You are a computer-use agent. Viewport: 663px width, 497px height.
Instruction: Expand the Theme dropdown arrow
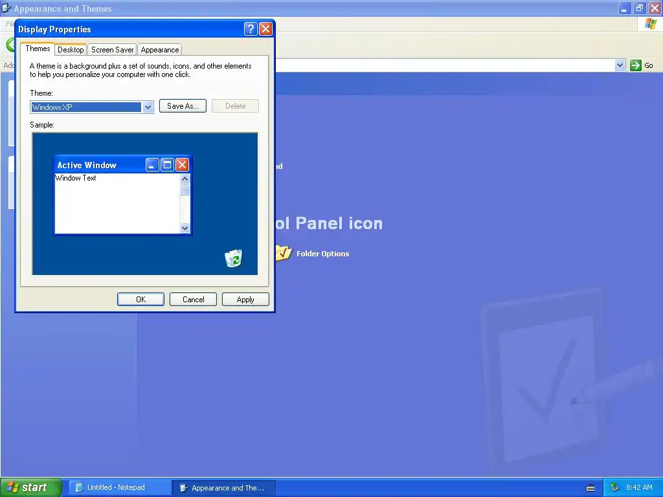pyautogui.click(x=148, y=107)
